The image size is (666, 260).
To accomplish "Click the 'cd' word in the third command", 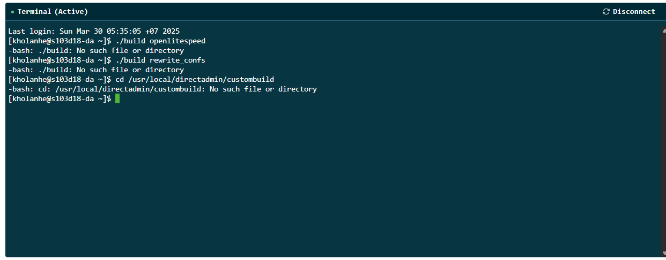I will click(x=120, y=79).
